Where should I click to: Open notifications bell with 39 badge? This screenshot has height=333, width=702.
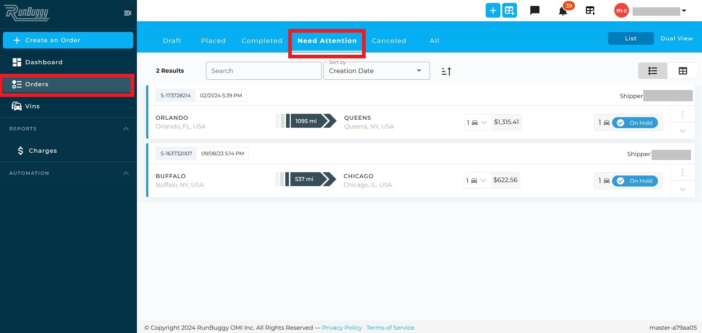[x=563, y=11]
